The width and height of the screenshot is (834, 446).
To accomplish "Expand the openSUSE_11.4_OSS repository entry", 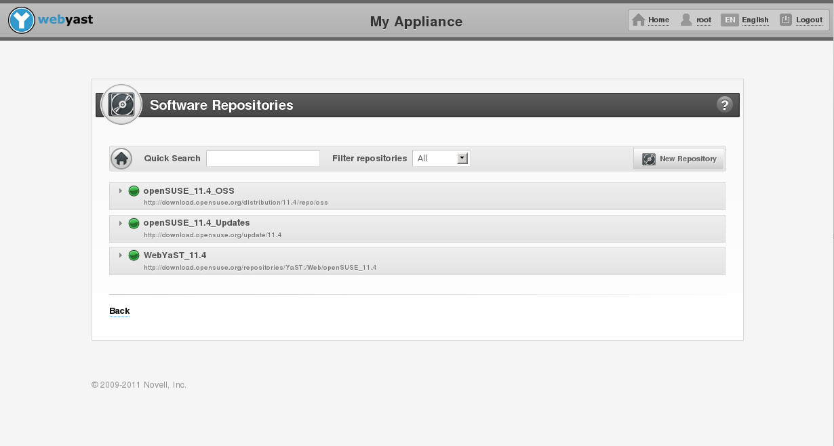I will (120, 190).
